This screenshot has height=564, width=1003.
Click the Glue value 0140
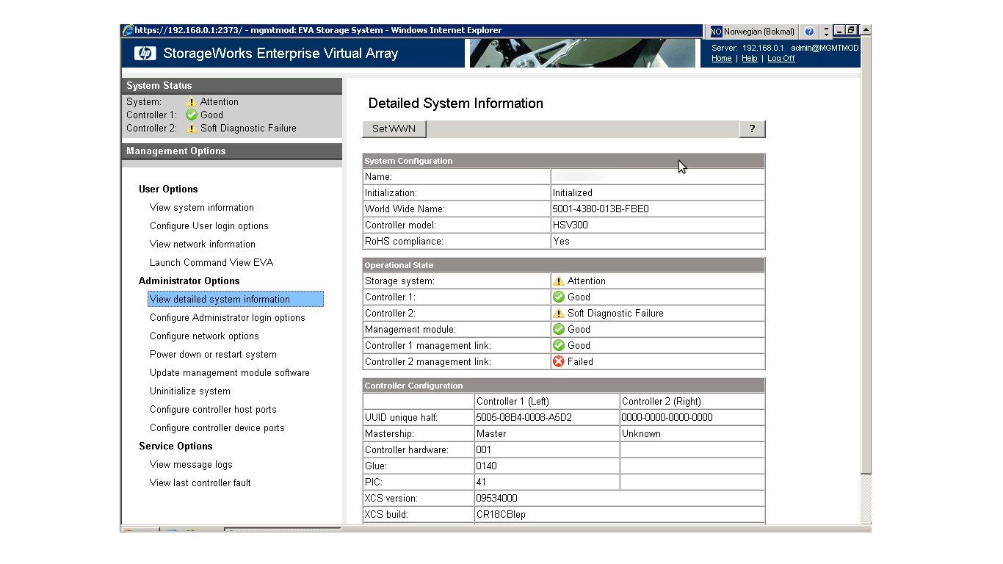pyautogui.click(x=487, y=466)
